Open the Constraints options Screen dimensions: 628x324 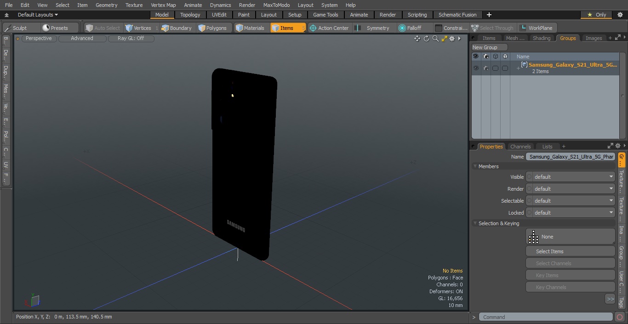coord(451,28)
